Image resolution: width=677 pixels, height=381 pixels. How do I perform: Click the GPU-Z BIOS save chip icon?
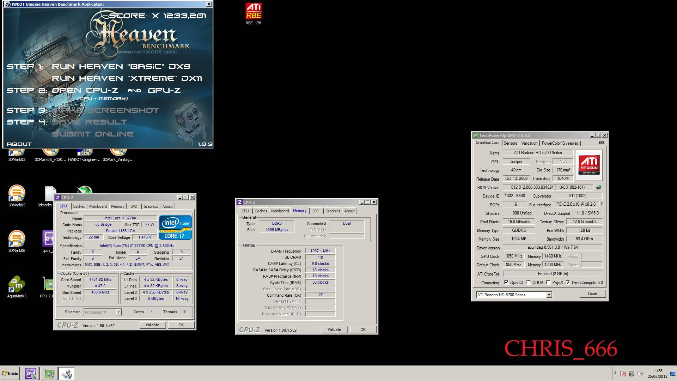click(599, 187)
